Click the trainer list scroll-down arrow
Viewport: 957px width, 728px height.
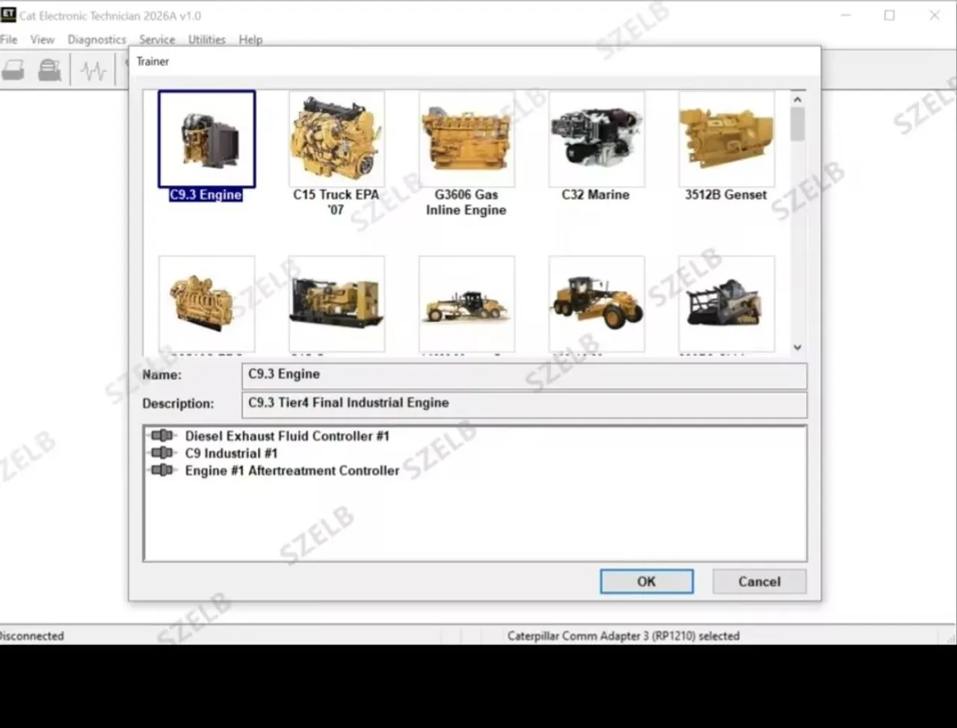tap(798, 347)
